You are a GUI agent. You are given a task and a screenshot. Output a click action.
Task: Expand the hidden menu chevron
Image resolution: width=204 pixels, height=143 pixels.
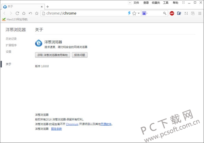pyautogui.click(x=130, y=3)
